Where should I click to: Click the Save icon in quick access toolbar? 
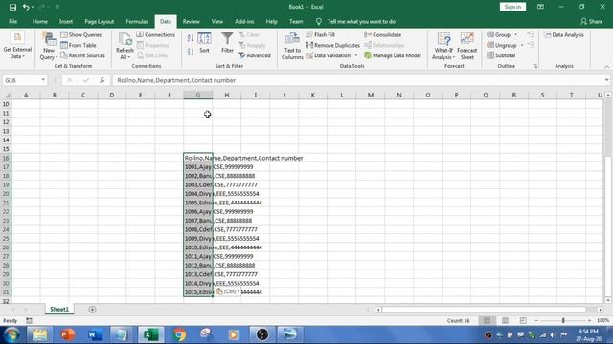tap(12, 7)
